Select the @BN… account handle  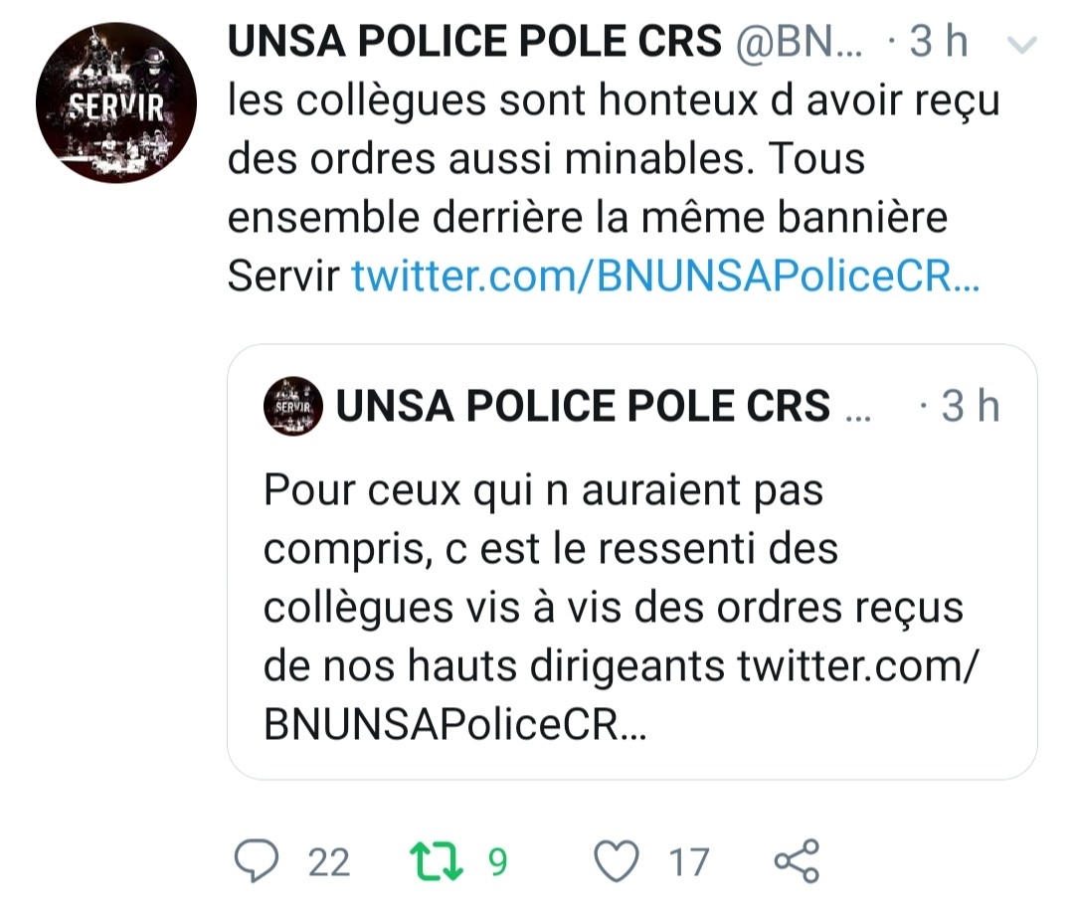[x=799, y=42]
